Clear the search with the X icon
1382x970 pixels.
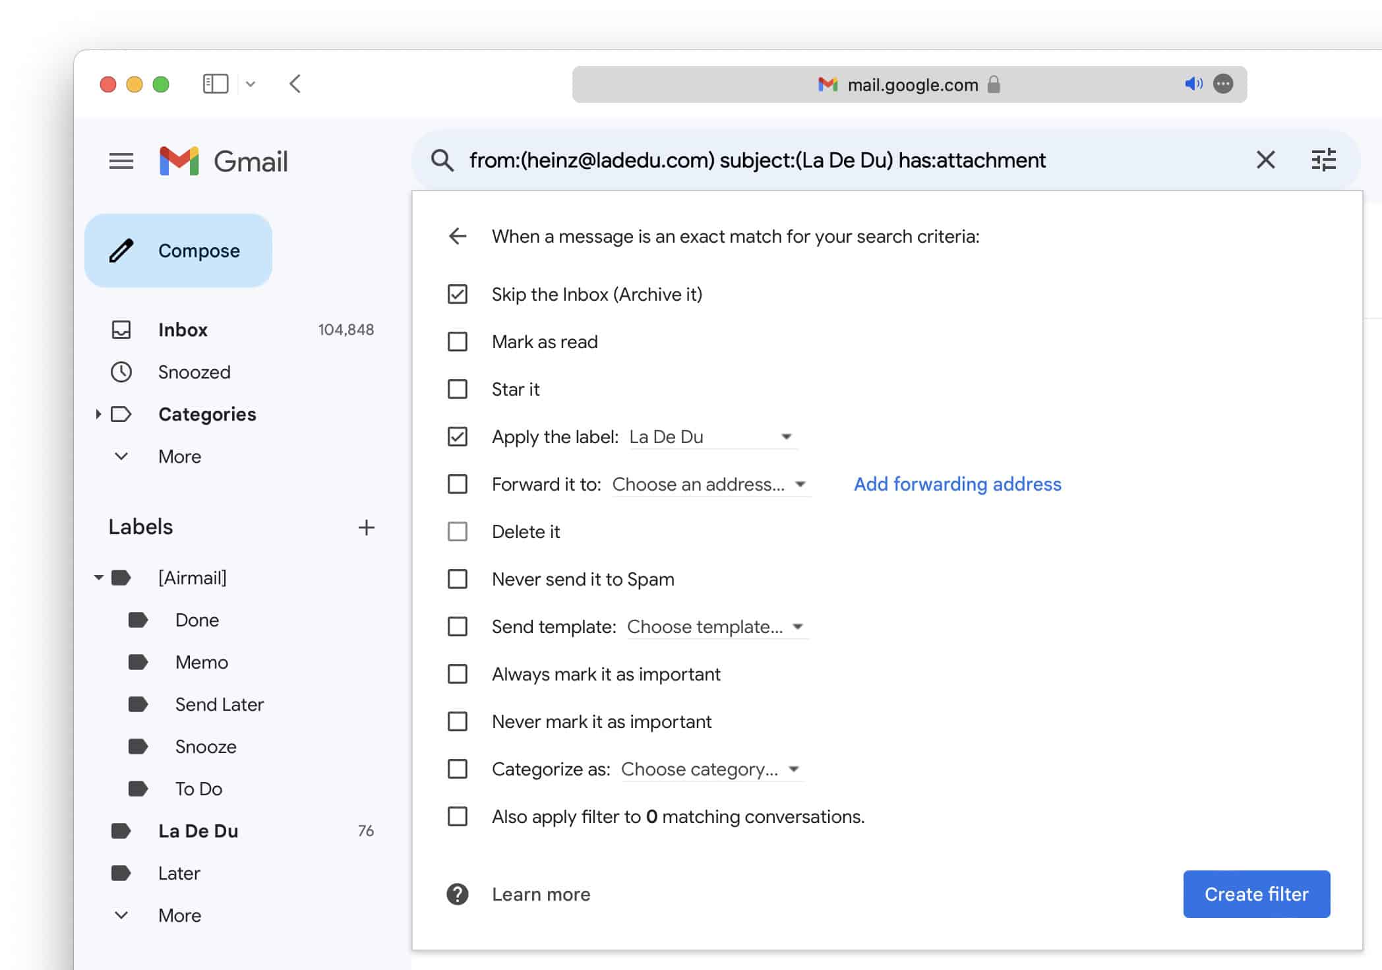click(x=1265, y=160)
